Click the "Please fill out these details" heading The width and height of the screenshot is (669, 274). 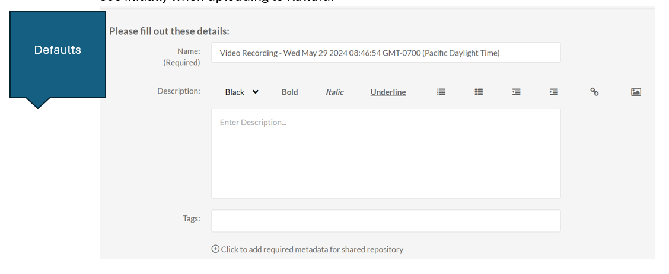[x=169, y=31]
